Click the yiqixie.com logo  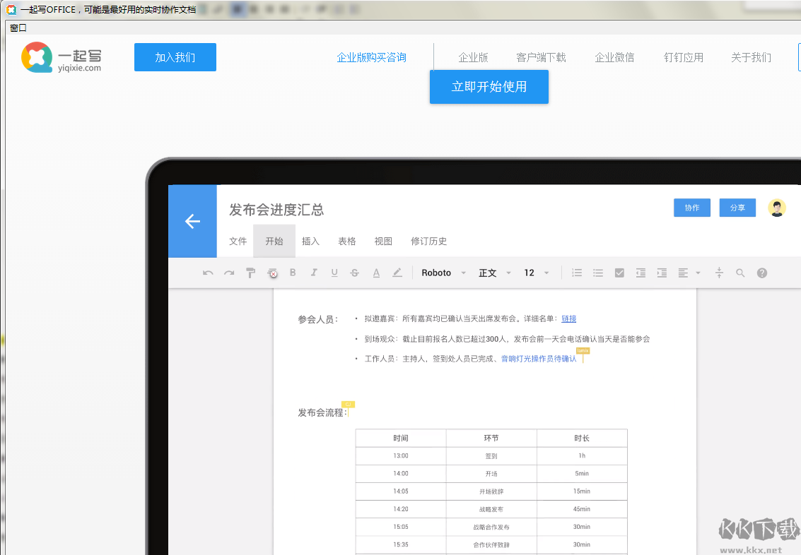click(62, 57)
